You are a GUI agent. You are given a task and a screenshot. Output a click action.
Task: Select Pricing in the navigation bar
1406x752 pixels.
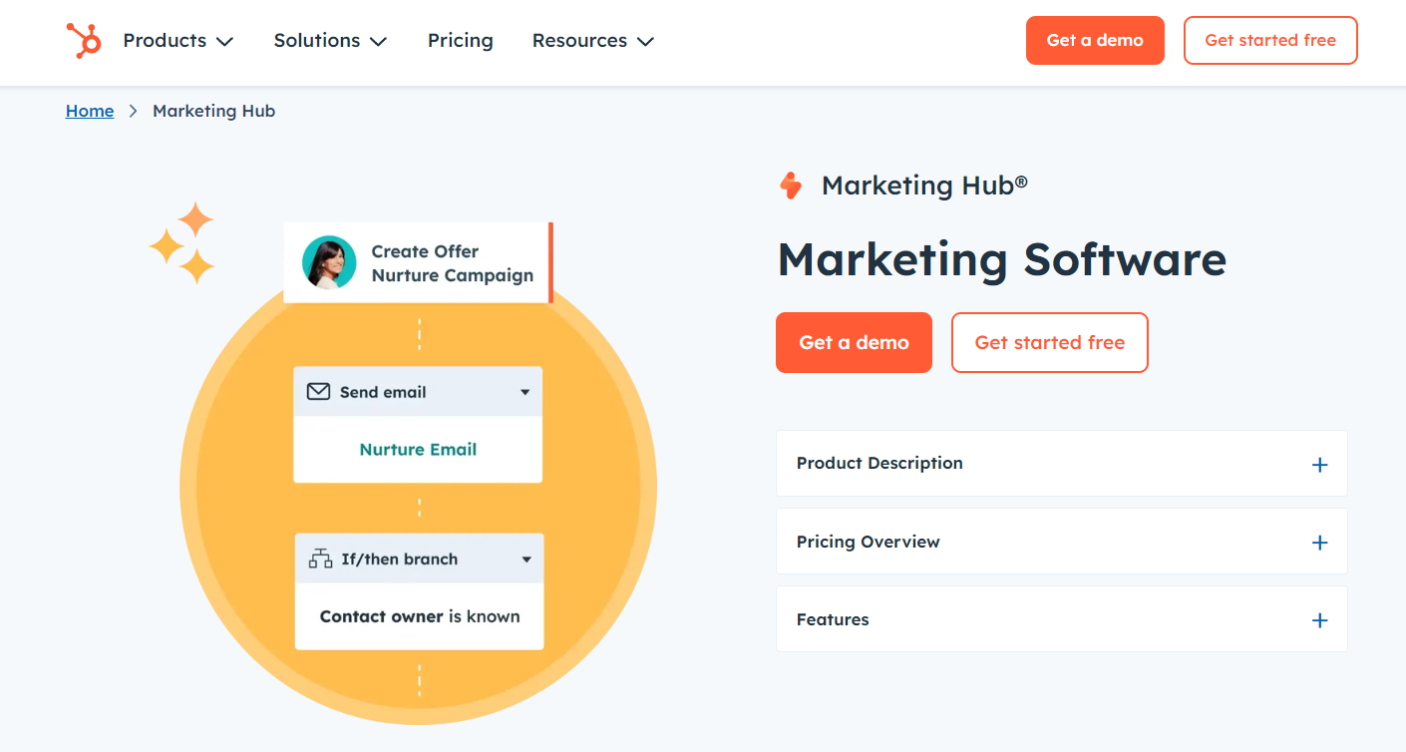pos(460,40)
